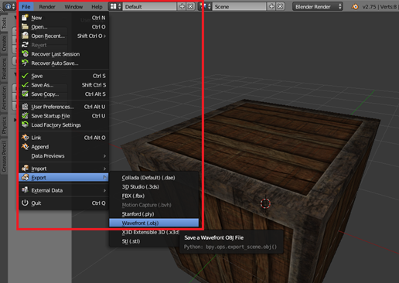Viewport: 399px width, 283px height.
Task: Click the Save As checkmark icon
Action: pos(25,84)
